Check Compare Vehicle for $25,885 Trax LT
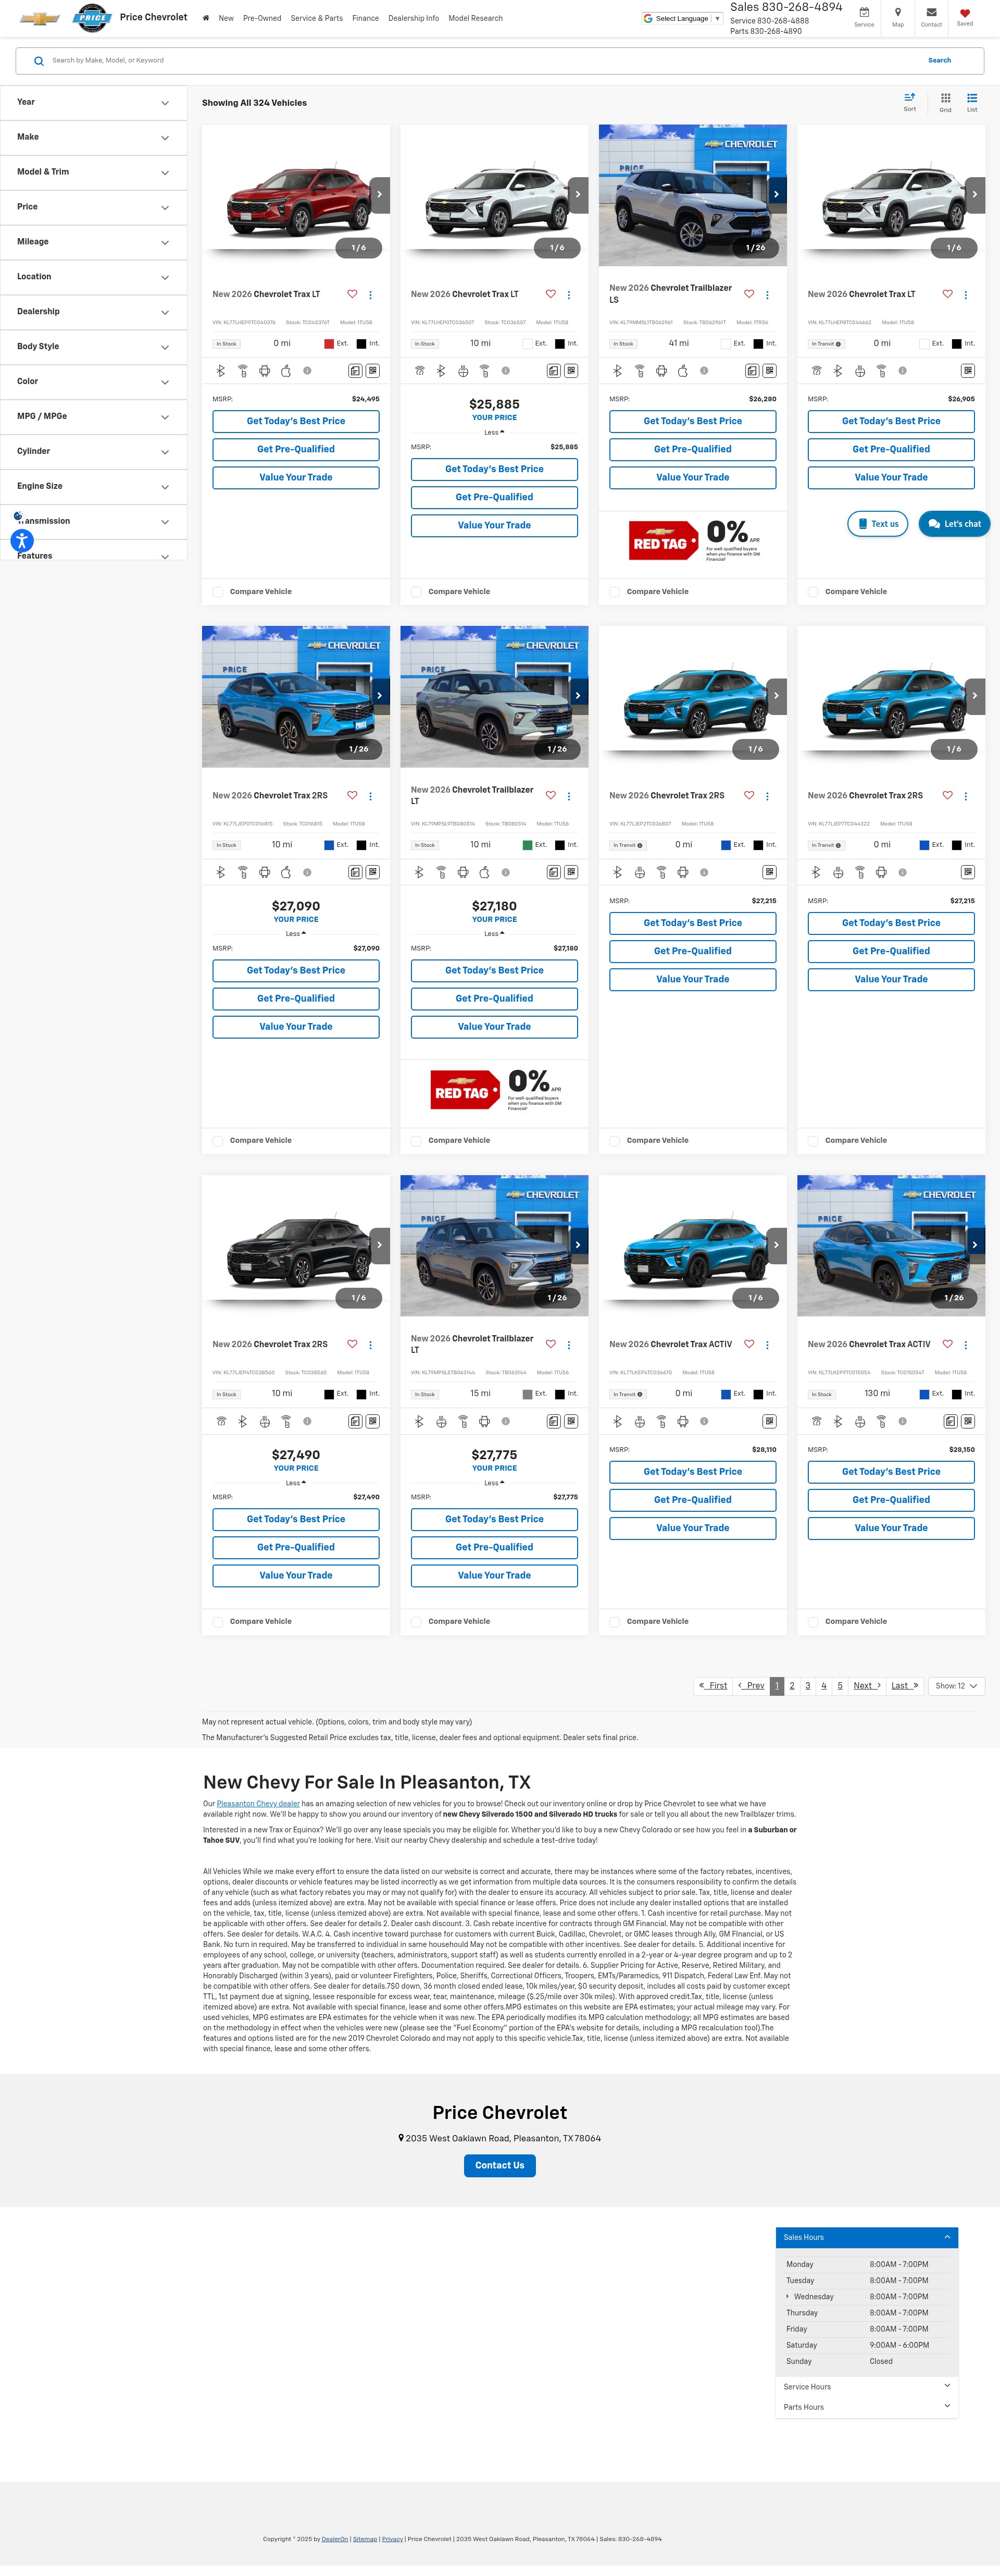Viewport: 1000px width, 2576px height. click(416, 592)
